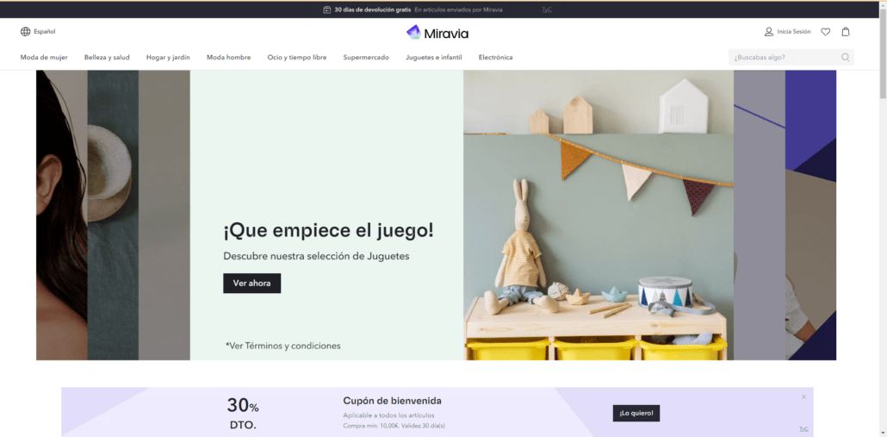Open the user account icon
The height and width of the screenshot is (437, 887).
(769, 32)
